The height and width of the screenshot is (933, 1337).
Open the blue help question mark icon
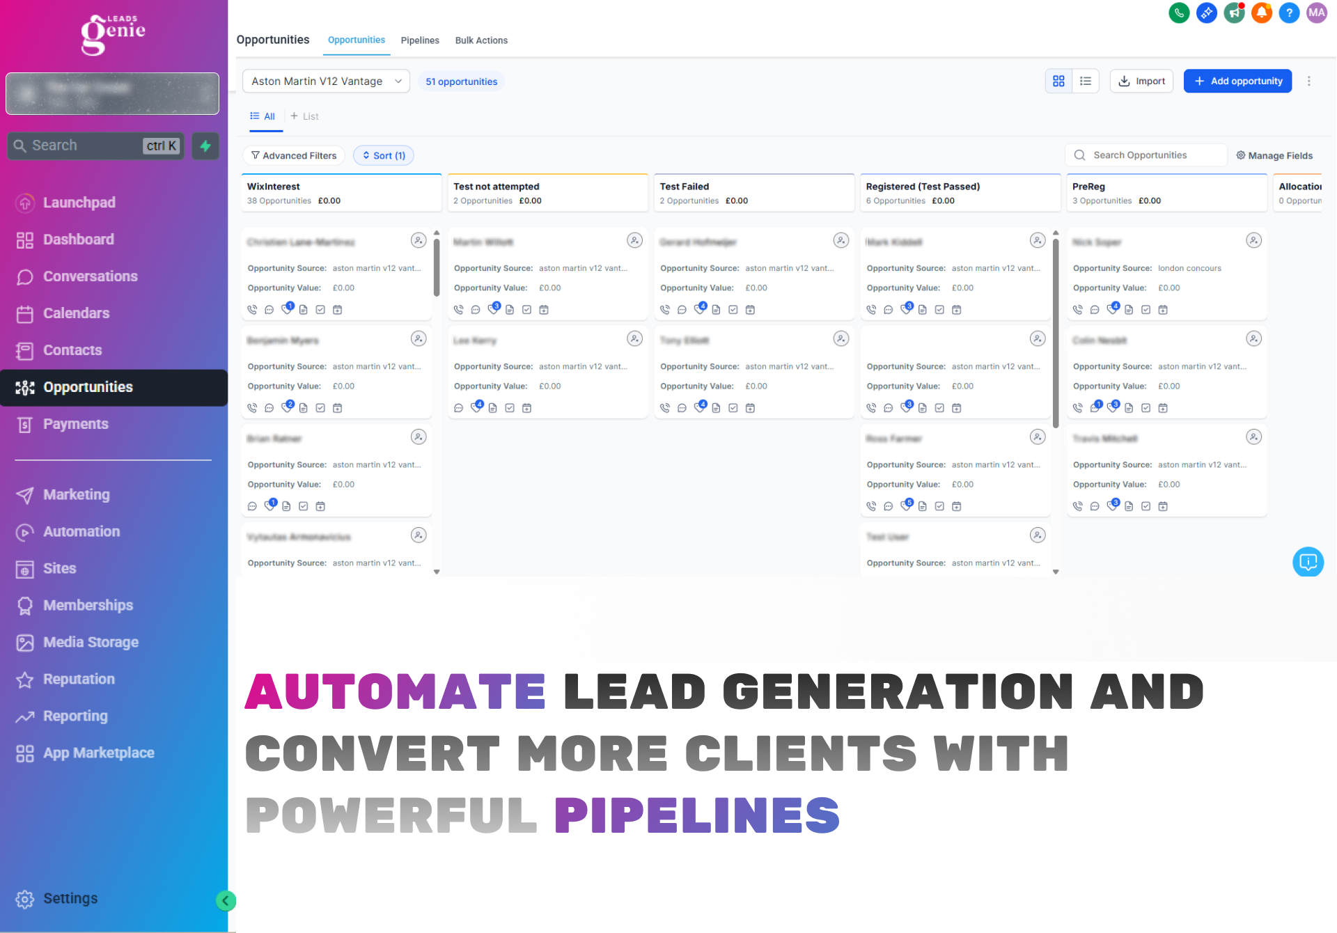click(1289, 13)
